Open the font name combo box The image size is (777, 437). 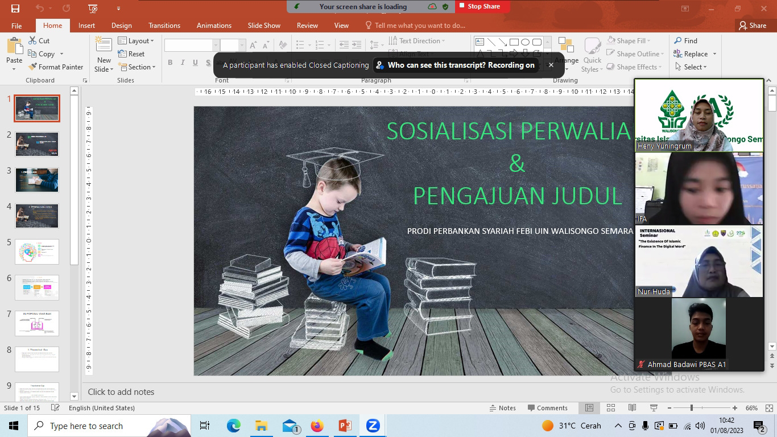[x=192, y=45]
